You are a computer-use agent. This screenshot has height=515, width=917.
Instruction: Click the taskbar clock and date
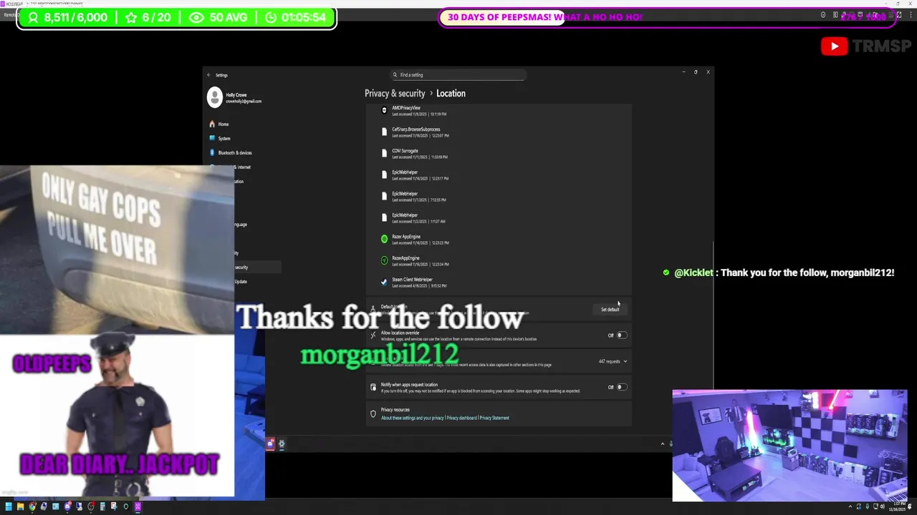[x=898, y=507]
